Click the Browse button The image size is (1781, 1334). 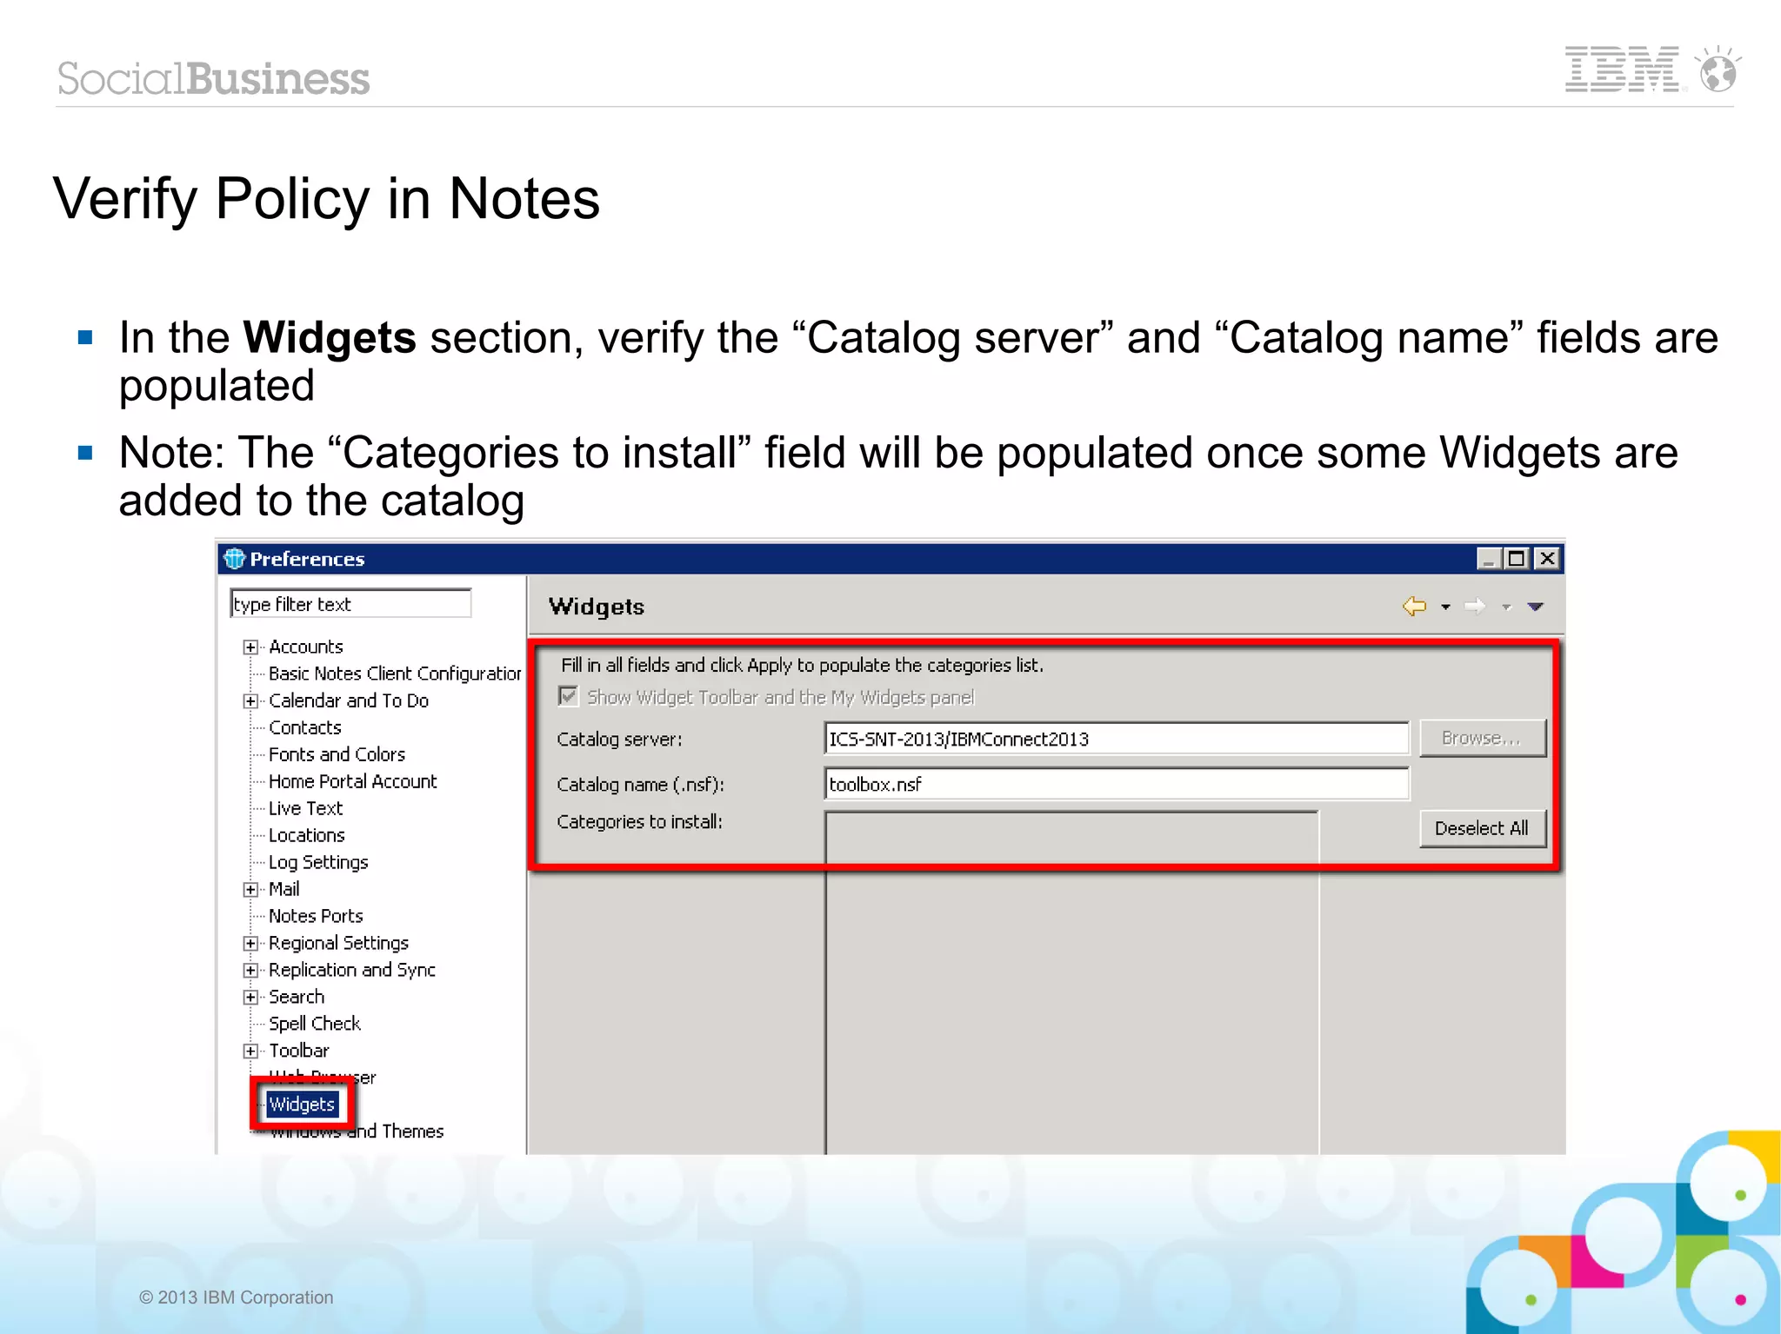coord(1482,738)
